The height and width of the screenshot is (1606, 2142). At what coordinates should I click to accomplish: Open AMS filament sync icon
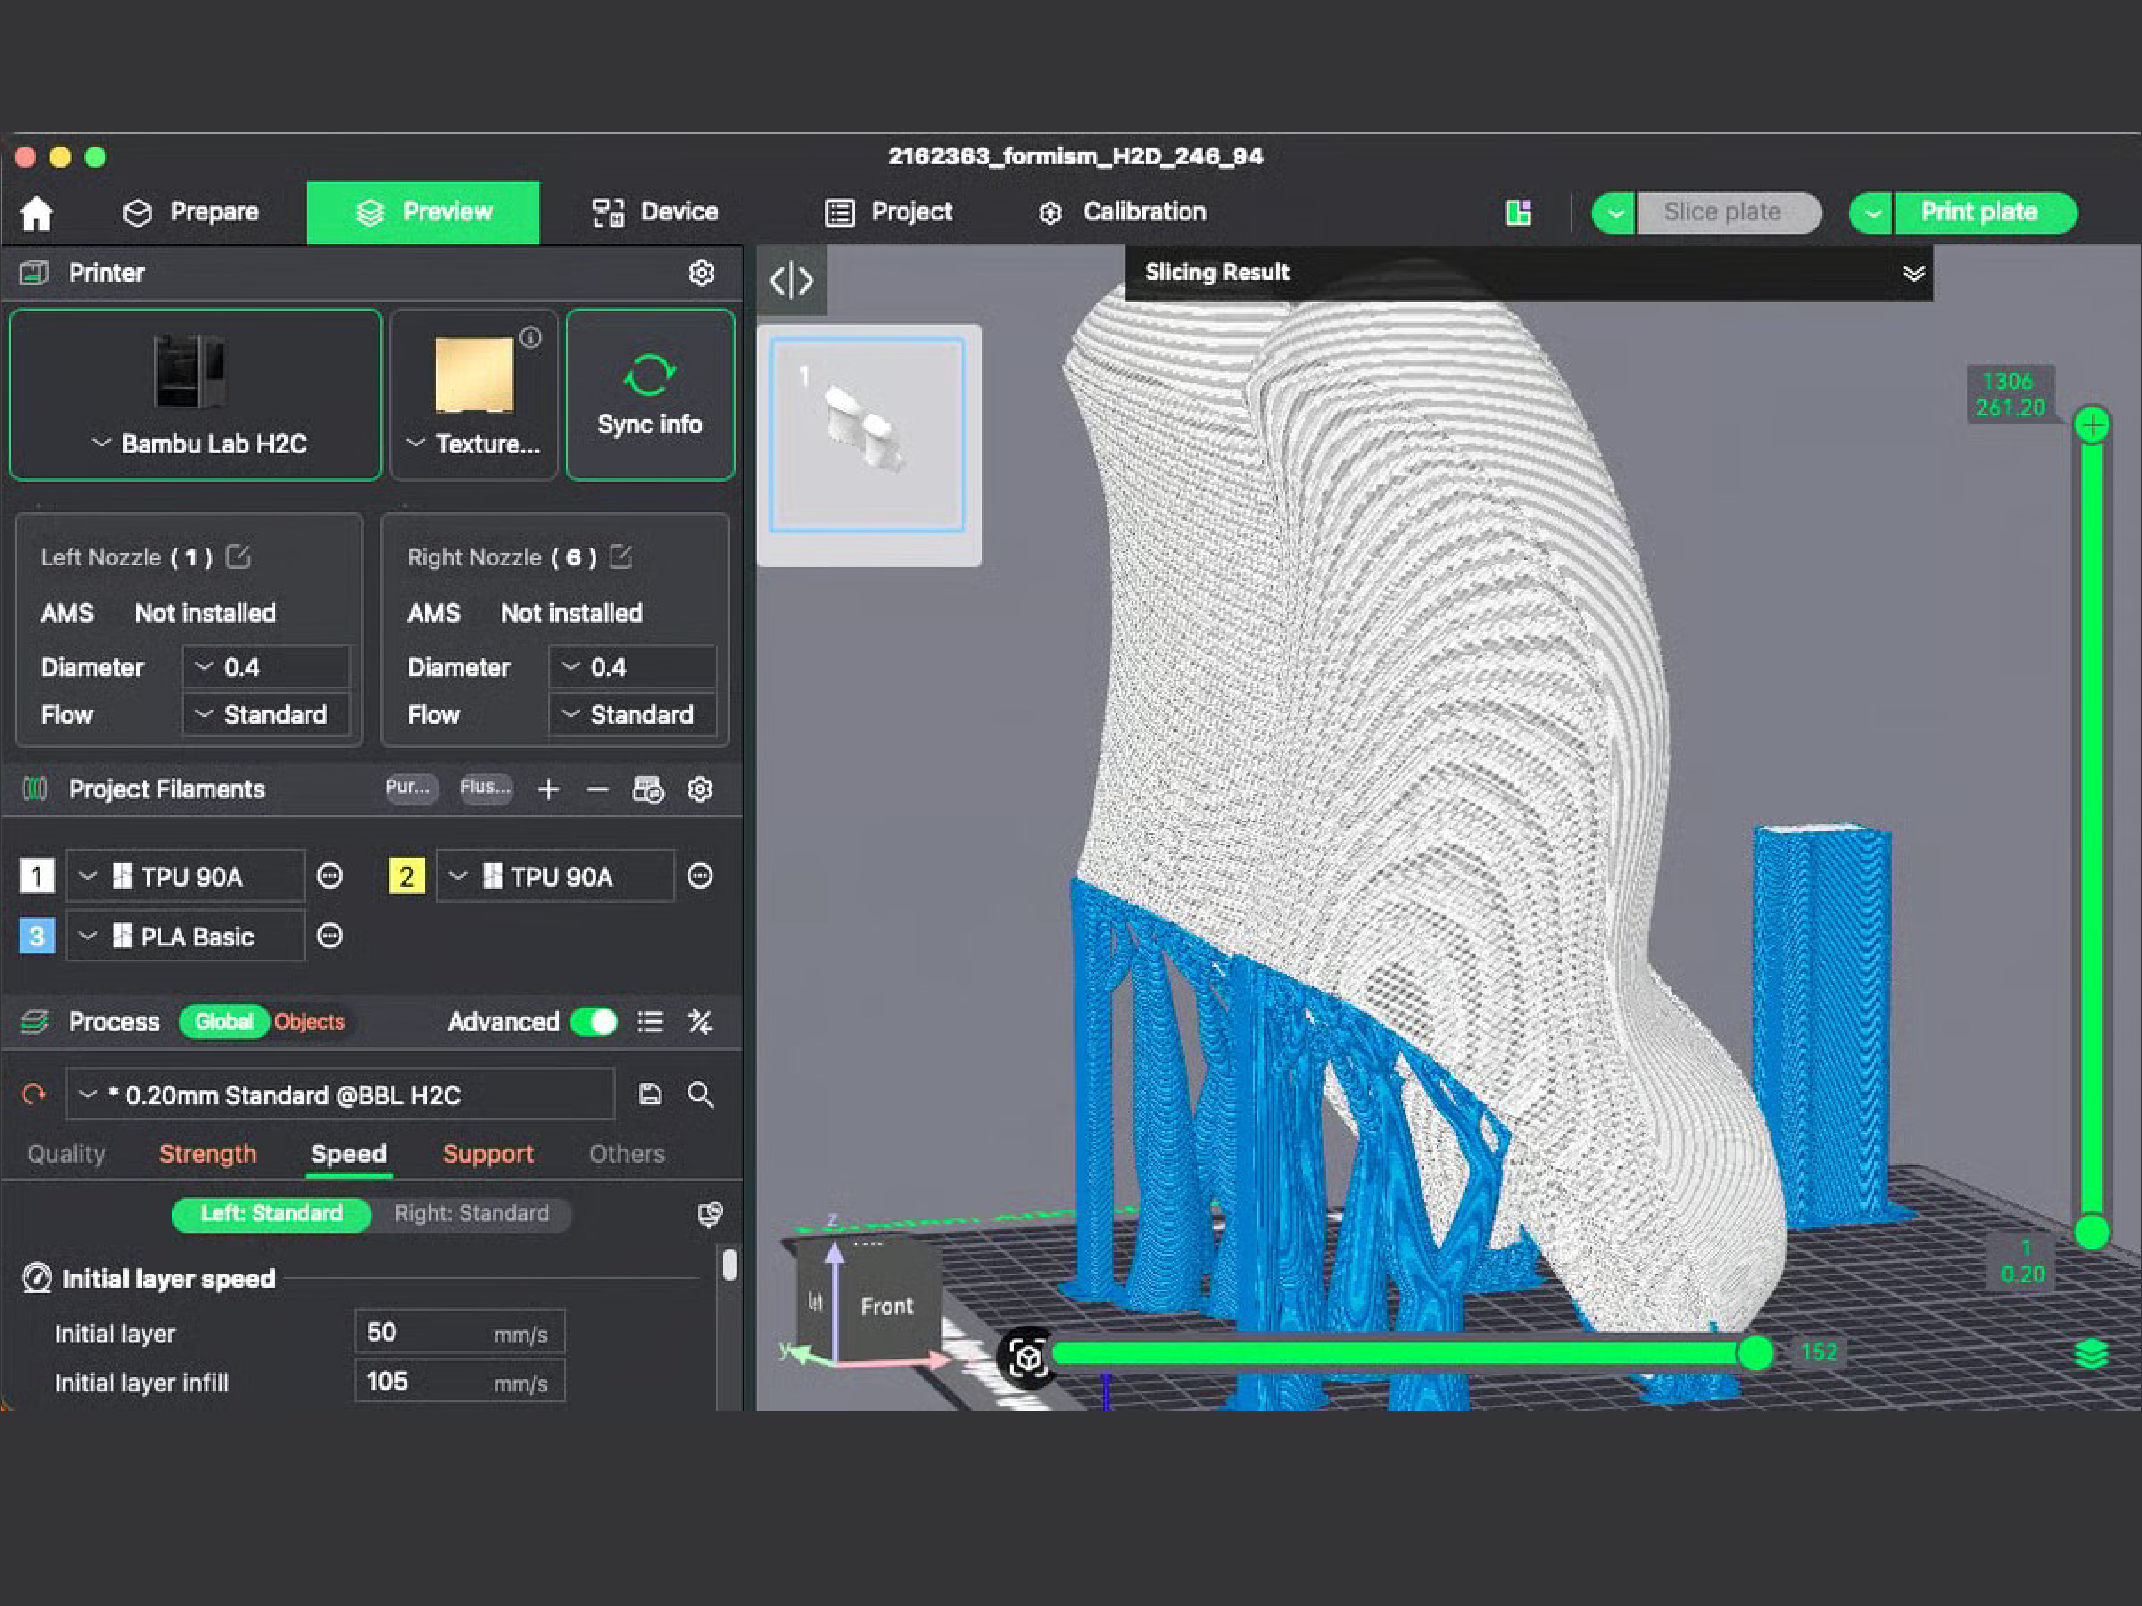click(x=648, y=790)
